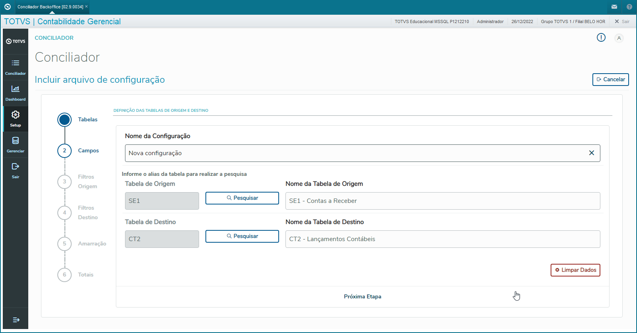
Task: Close the Conciliador Backoffice tab
Action: click(86, 6)
